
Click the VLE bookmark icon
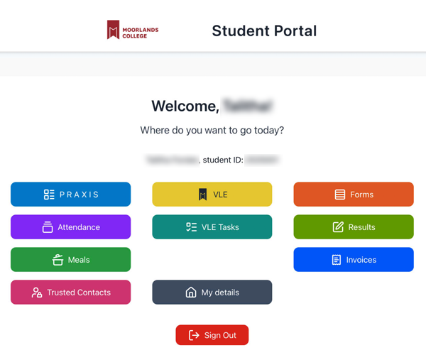(202, 195)
